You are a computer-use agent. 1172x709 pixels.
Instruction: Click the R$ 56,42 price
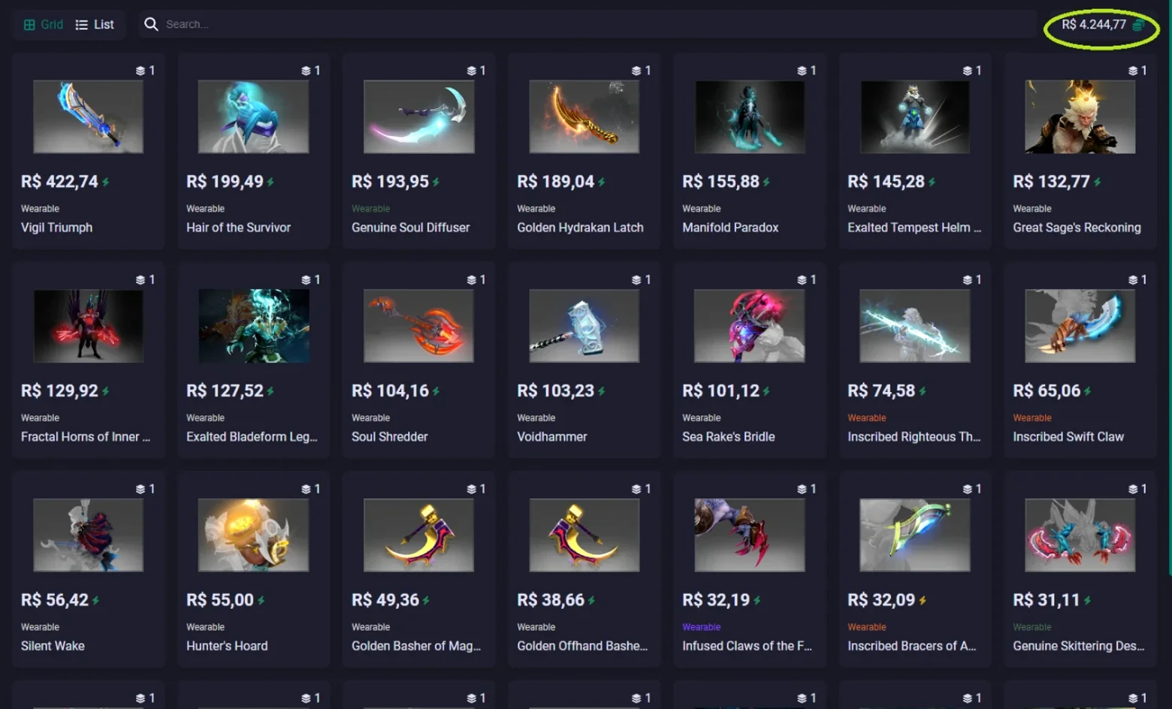point(55,600)
